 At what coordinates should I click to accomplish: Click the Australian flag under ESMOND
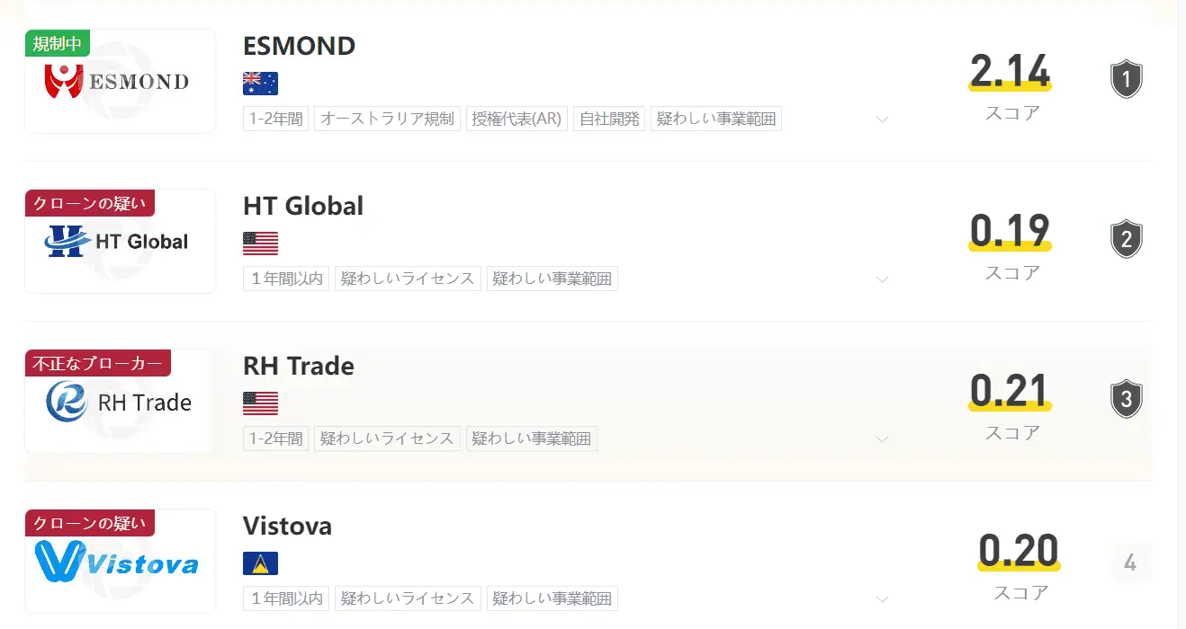(x=260, y=84)
